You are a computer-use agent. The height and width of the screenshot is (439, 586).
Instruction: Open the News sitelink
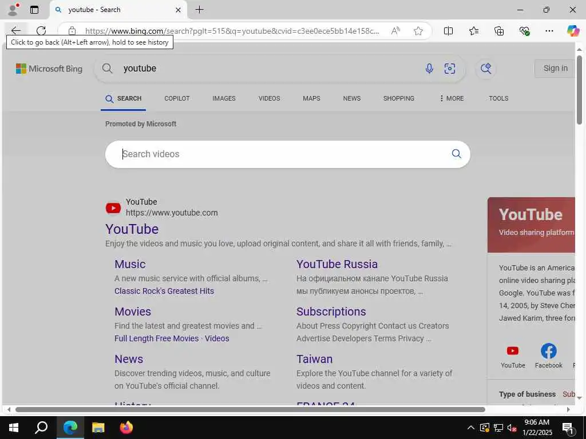[x=129, y=359]
